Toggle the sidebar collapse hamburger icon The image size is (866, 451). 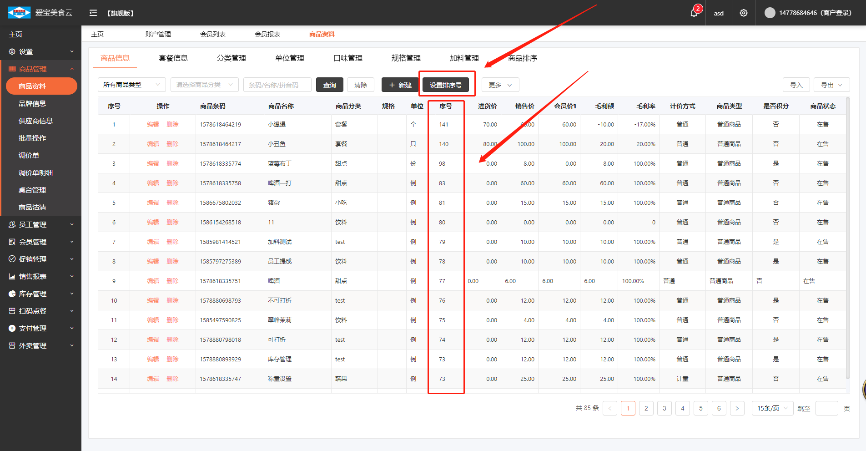tap(93, 13)
